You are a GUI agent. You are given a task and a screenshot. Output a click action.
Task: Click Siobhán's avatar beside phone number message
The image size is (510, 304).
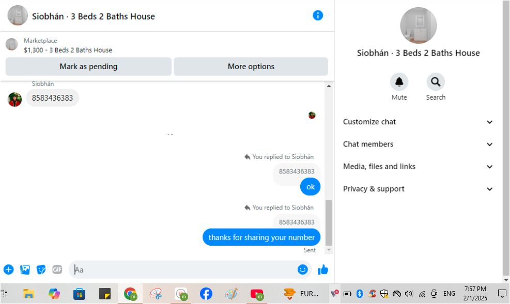[x=14, y=100]
